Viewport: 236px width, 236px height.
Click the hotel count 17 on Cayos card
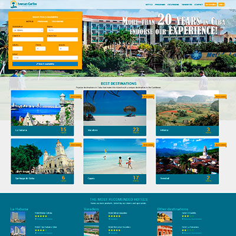[136, 178]
